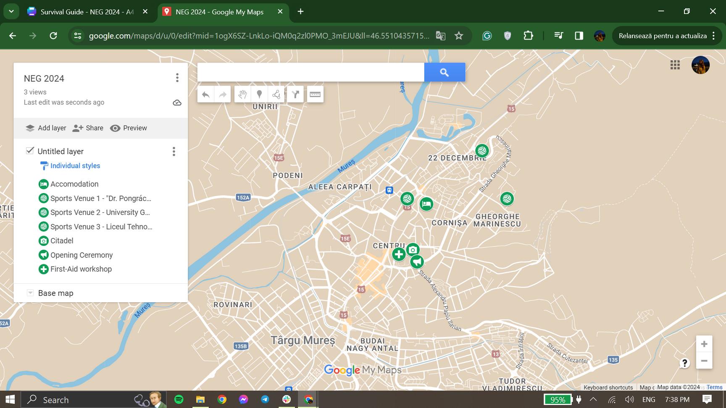
Task: Open the Windows notification center
Action: point(707,399)
